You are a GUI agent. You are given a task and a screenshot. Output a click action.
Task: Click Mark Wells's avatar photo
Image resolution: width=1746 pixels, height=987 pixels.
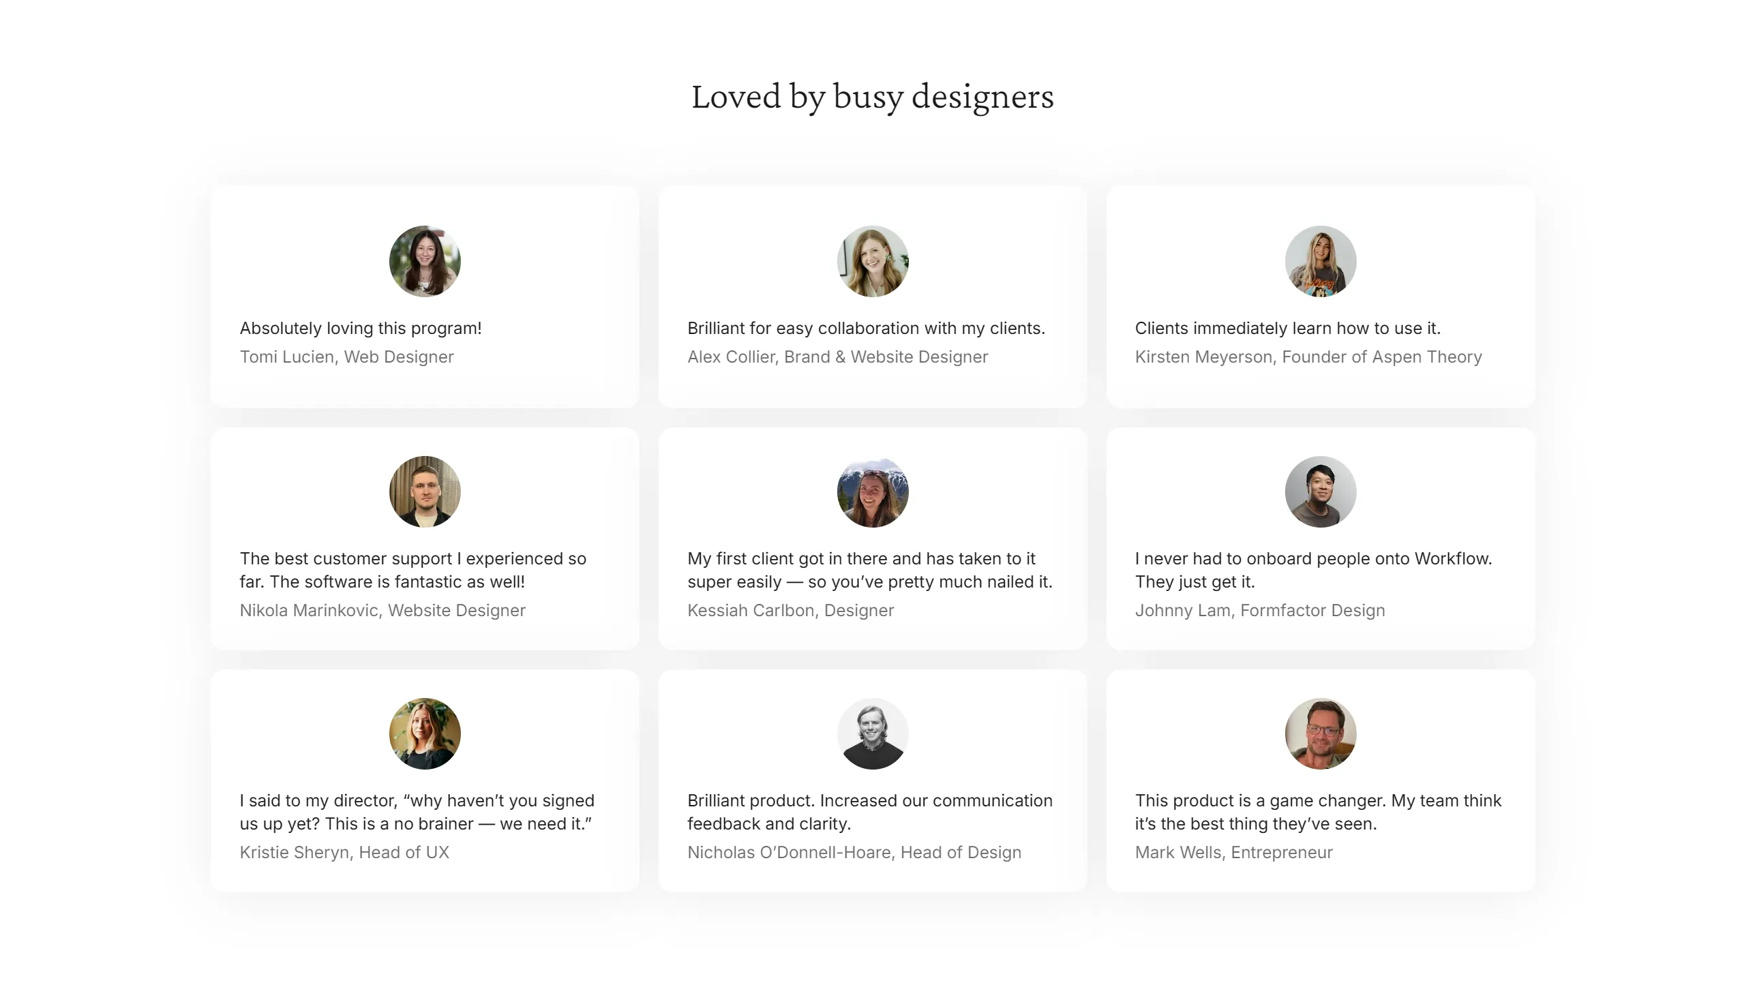(x=1320, y=733)
